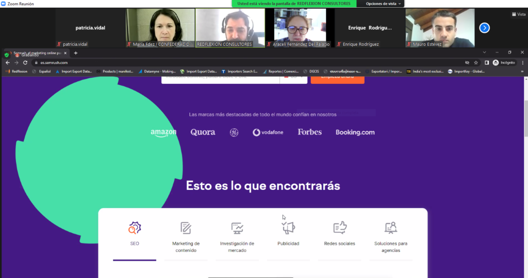Toggle the browser side panel icon
Viewport: 528px width, 278px height.
click(487, 62)
